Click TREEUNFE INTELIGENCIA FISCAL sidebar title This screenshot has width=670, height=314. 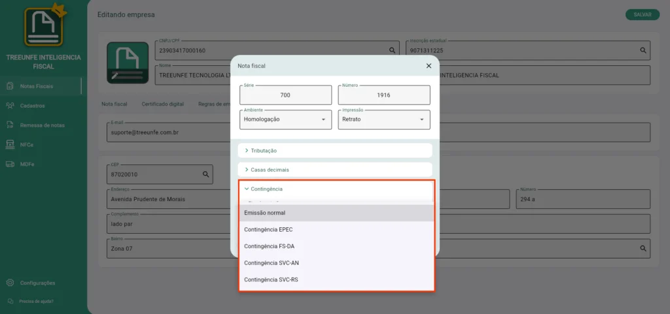coord(44,62)
